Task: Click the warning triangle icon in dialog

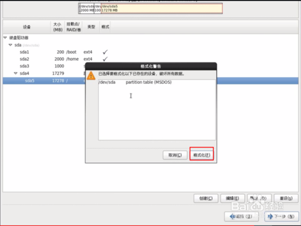Action: coord(91,76)
